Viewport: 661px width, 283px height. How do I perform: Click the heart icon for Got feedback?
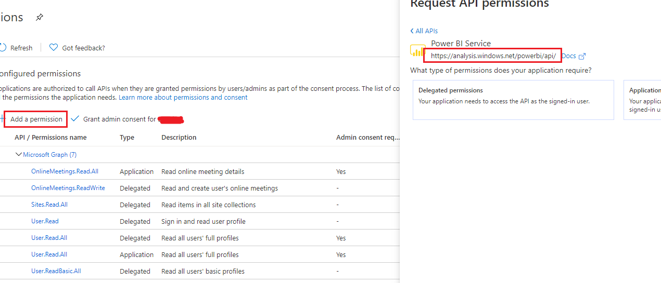coord(54,48)
